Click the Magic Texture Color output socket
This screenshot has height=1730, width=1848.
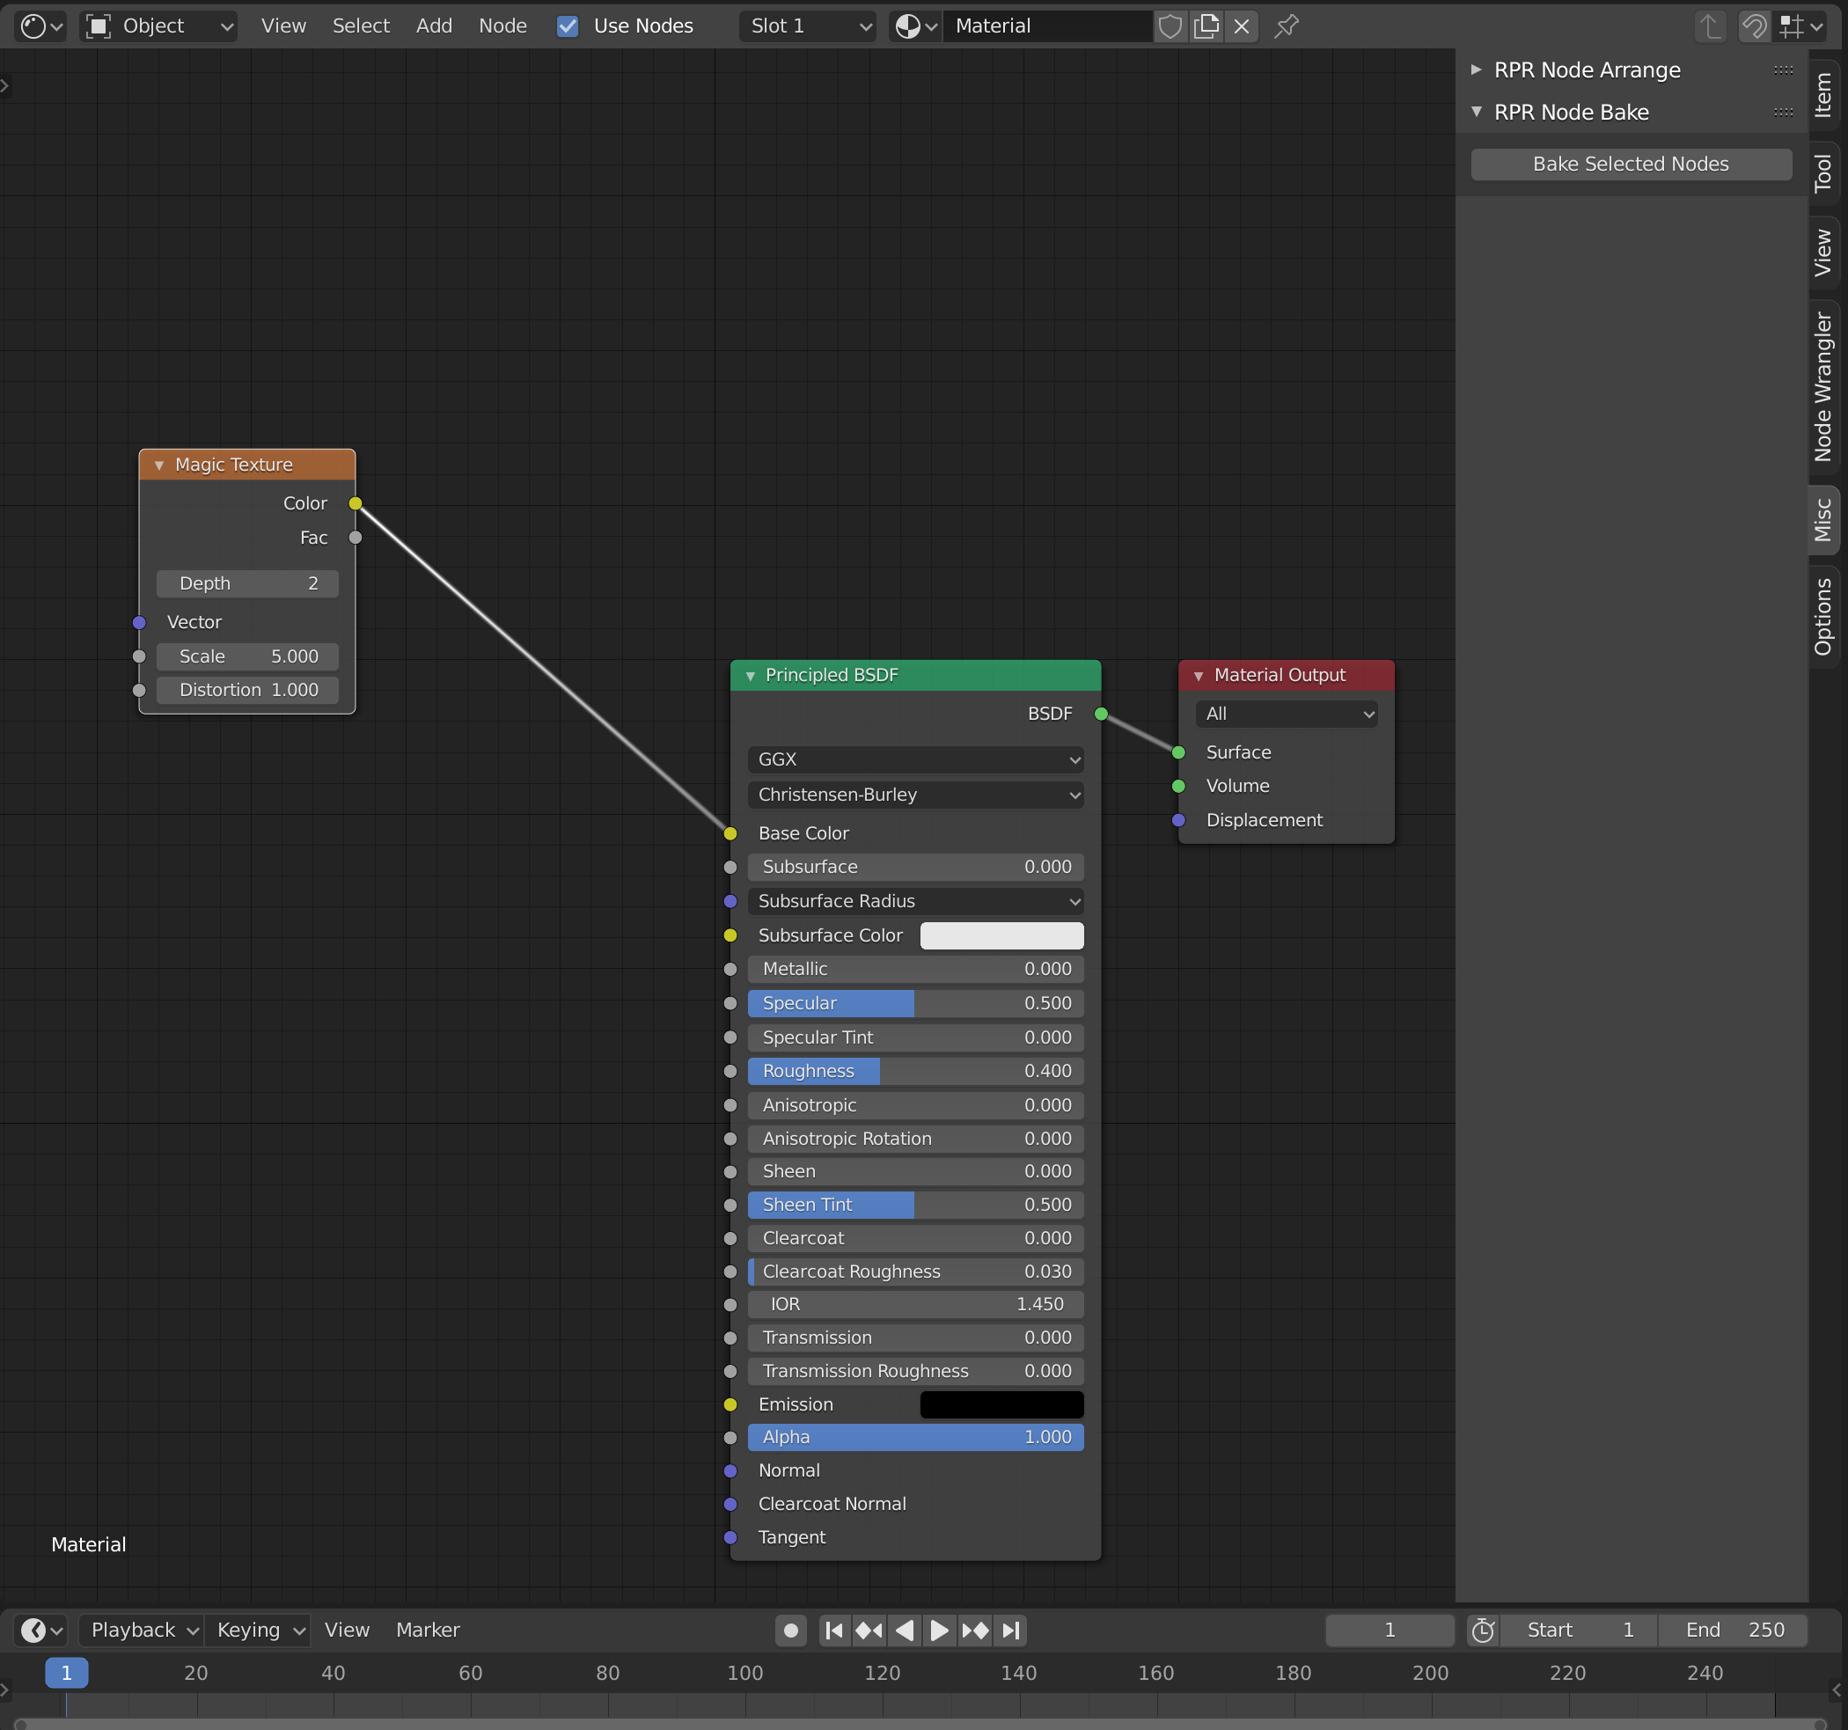click(356, 503)
